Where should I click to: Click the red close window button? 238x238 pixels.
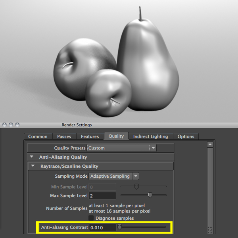point(4,125)
